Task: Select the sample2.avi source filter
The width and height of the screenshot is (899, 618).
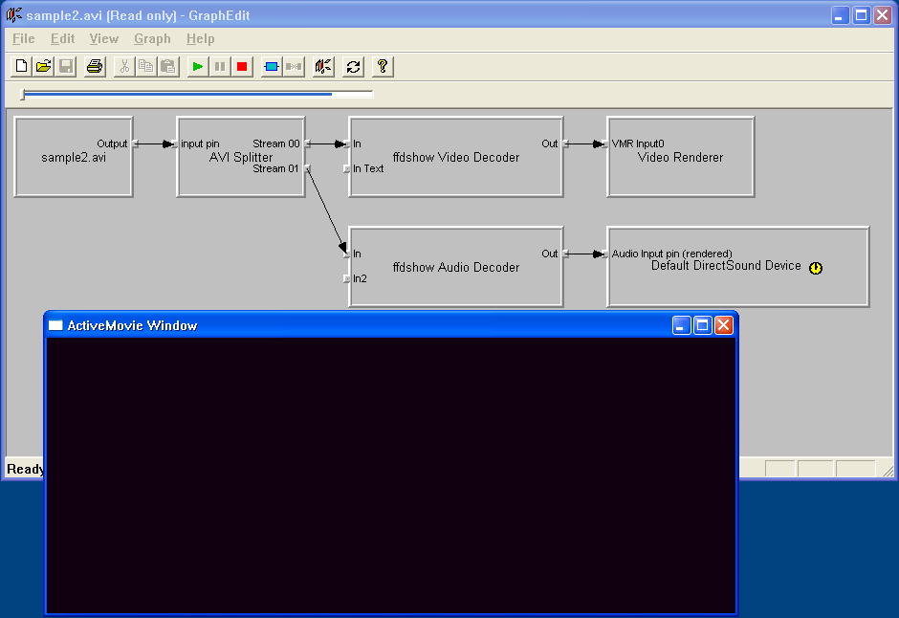Action: pyautogui.click(x=74, y=157)
